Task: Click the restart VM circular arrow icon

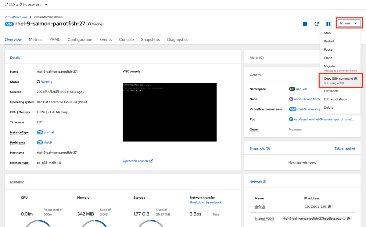Action: tap(317, 24)
